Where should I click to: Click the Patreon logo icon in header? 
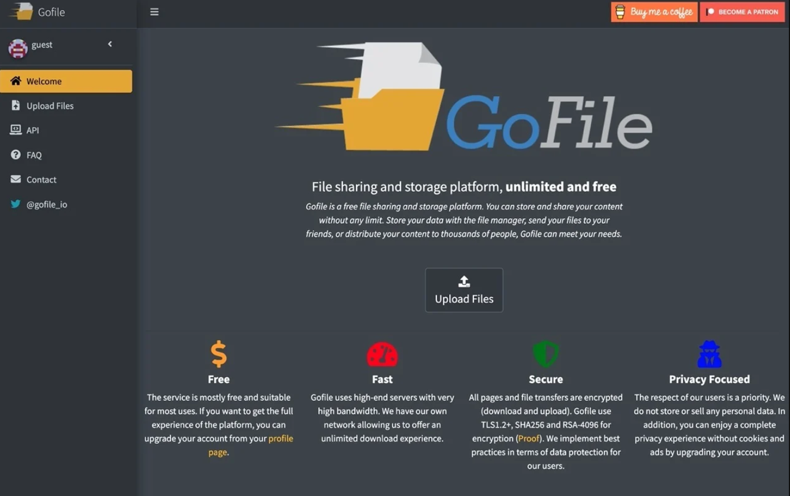[710, 12]
